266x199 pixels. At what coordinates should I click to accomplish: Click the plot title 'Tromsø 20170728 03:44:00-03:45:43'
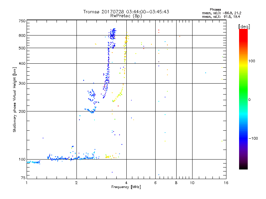(x=126, y=12)
